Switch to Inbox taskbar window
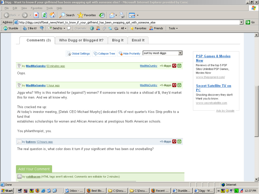 (74, 191)
